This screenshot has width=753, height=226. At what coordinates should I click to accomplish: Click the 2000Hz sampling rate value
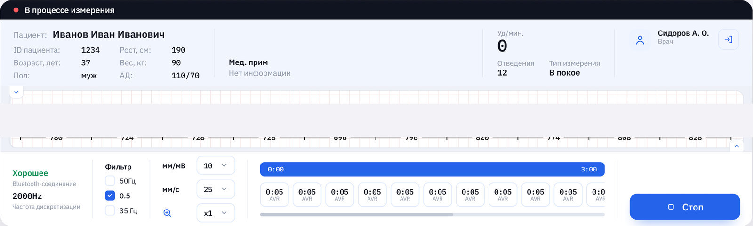(x=27, y=196)
